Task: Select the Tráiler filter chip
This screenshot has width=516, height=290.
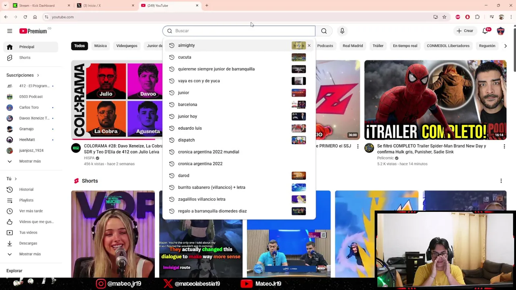Action: pos(378,46)
